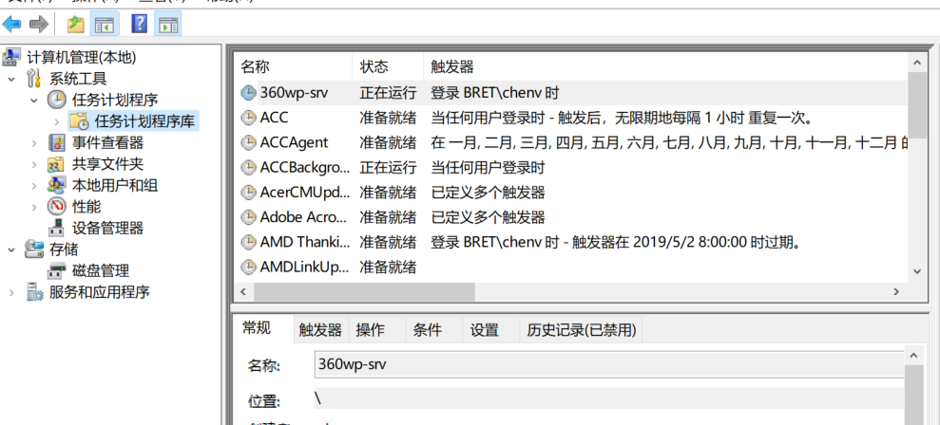
Task: Expand the 共享文件夹 tree node
Action: click(x=35, y=164)
